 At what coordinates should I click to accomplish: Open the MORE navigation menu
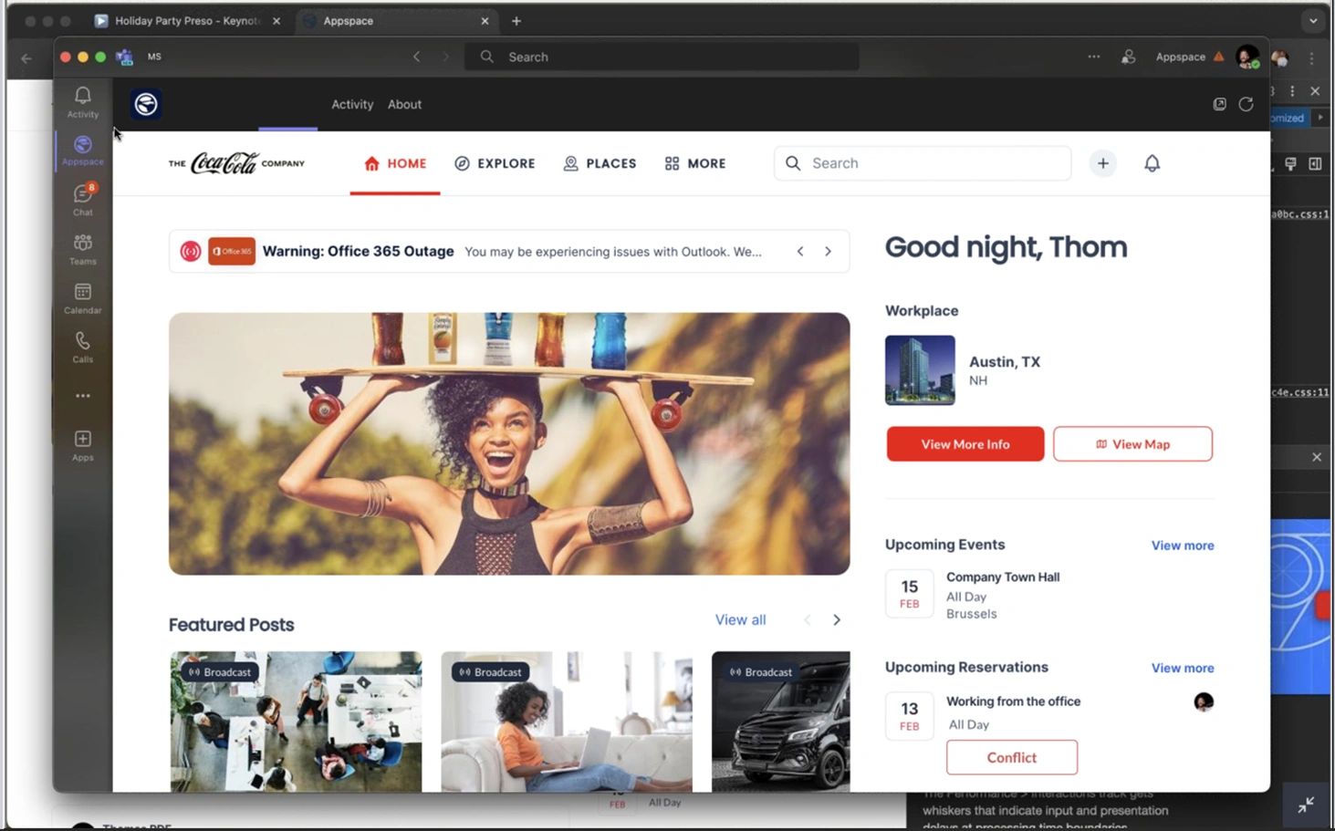coord(695,163)
